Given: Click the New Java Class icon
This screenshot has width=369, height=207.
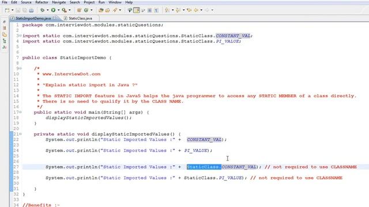Looking at the screenshot, I should (x=86, y=10).
